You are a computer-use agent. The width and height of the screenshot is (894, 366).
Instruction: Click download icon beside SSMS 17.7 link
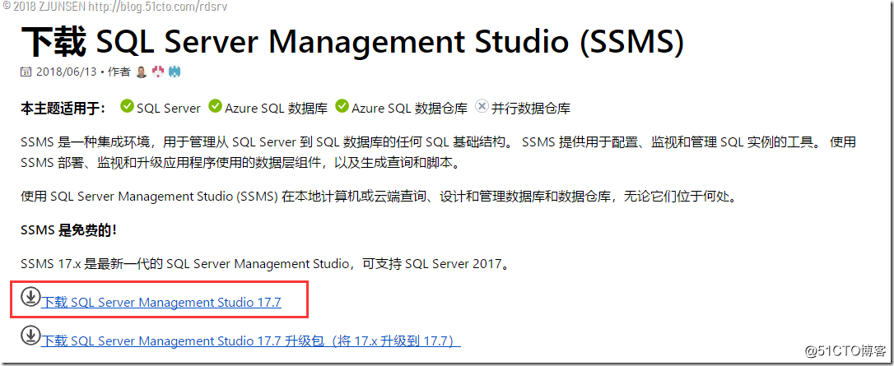30,297
